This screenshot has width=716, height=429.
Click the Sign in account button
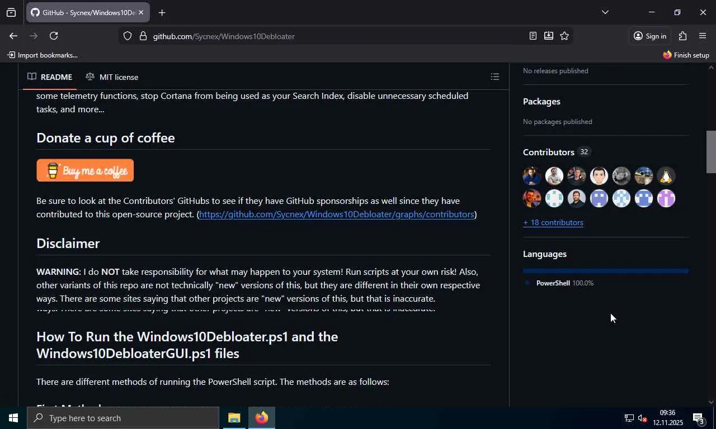pyautogui.click(x=649, y=36)
